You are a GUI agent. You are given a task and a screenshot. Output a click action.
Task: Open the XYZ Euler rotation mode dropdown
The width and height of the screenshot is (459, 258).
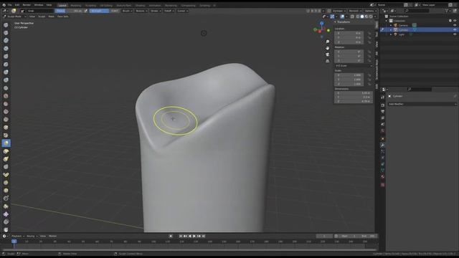pos(354,66)
